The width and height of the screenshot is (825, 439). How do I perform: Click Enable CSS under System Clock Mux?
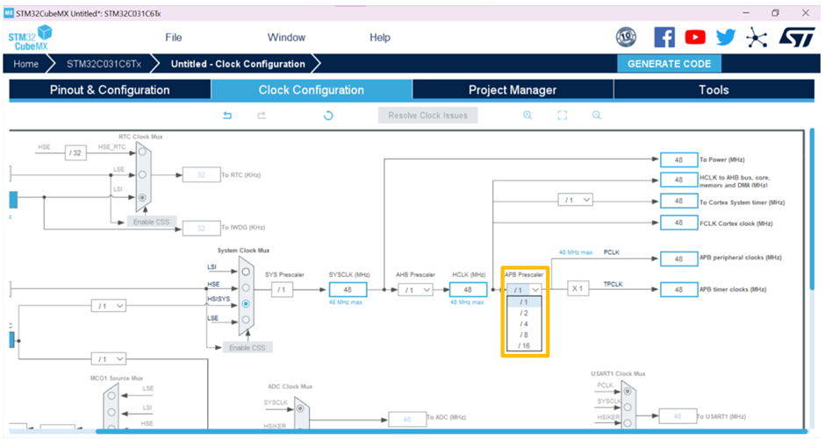(247, 348)
